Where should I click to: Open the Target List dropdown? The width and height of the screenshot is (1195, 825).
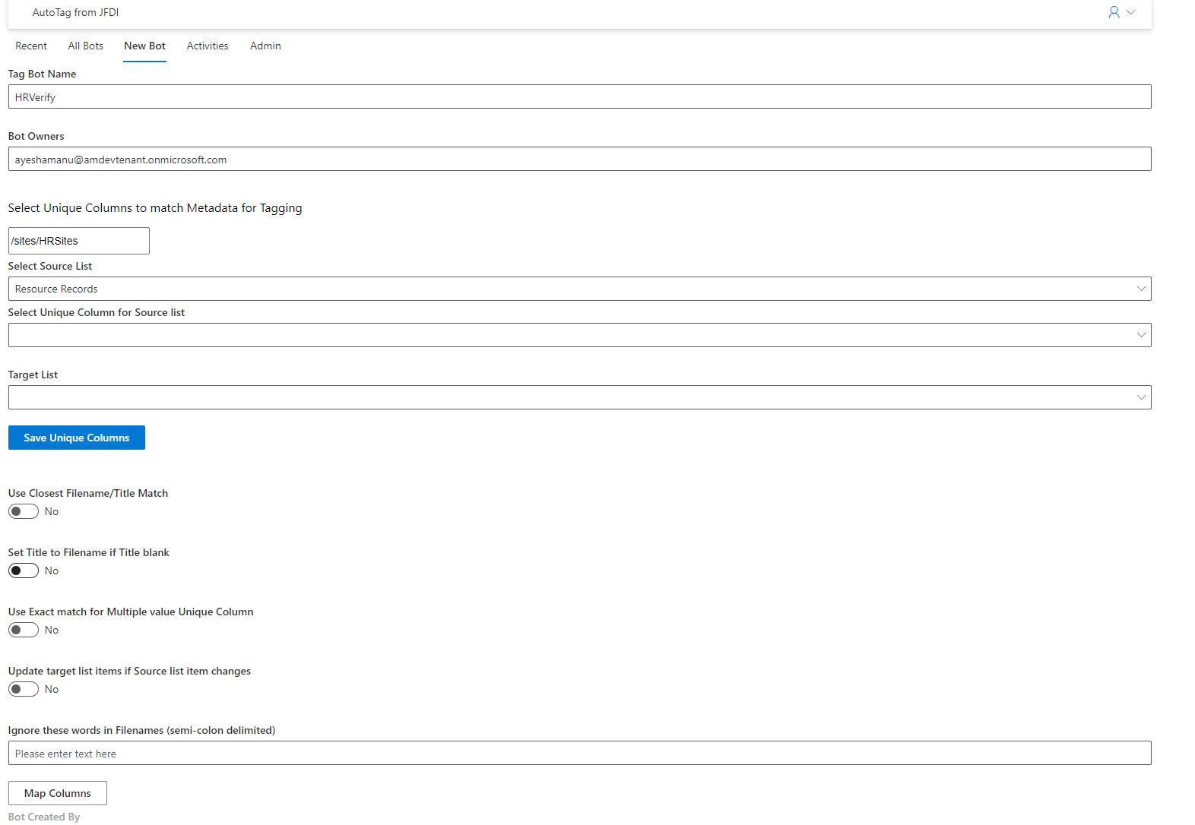pos(579,397)
